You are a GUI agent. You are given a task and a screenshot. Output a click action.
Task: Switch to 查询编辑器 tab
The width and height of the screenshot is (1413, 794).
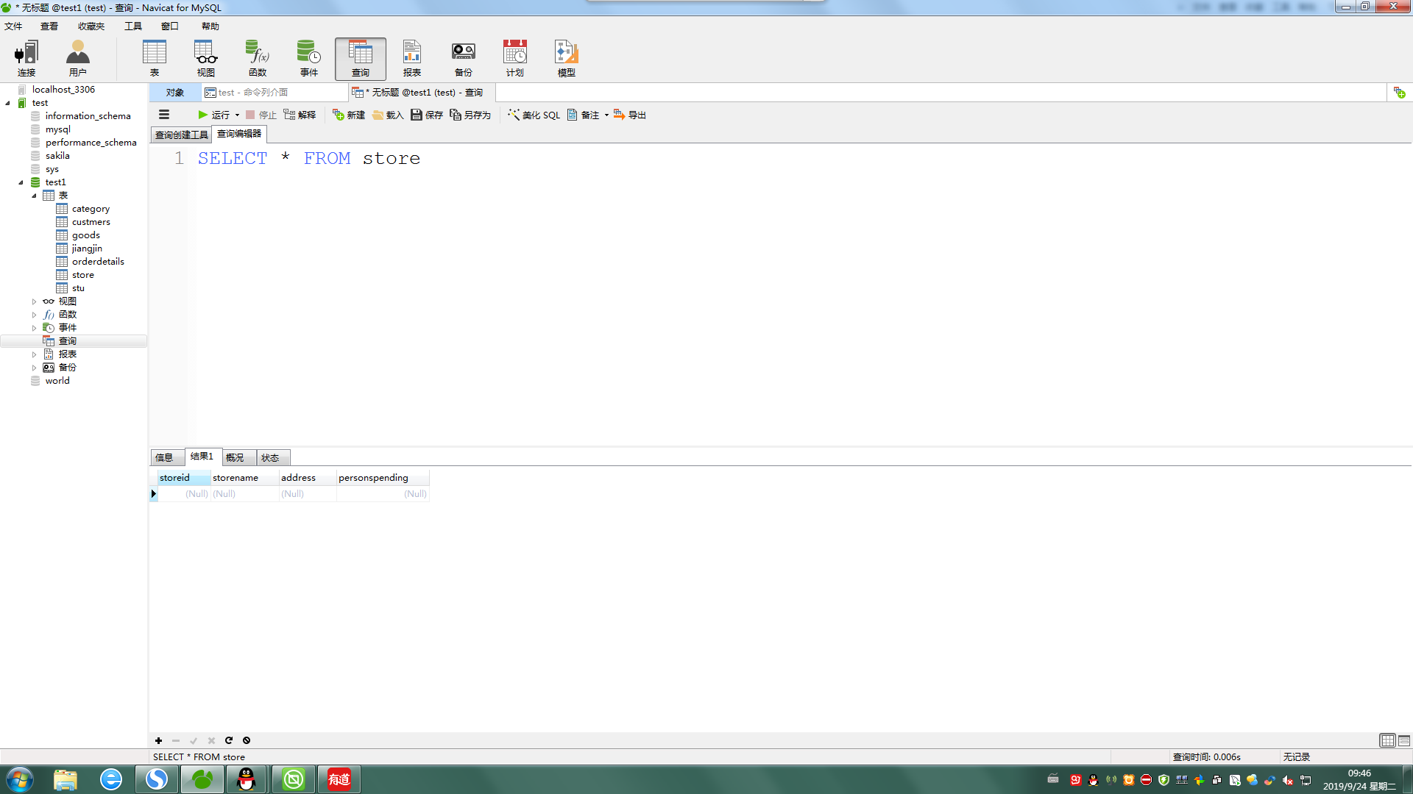pos(239,134)
